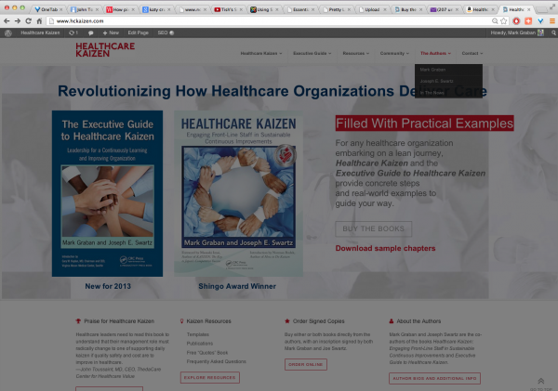Screen dimensions: 558x391
Task: Expand the Healthcare Kaizen nav dropdown
Action: pos(260,53)
